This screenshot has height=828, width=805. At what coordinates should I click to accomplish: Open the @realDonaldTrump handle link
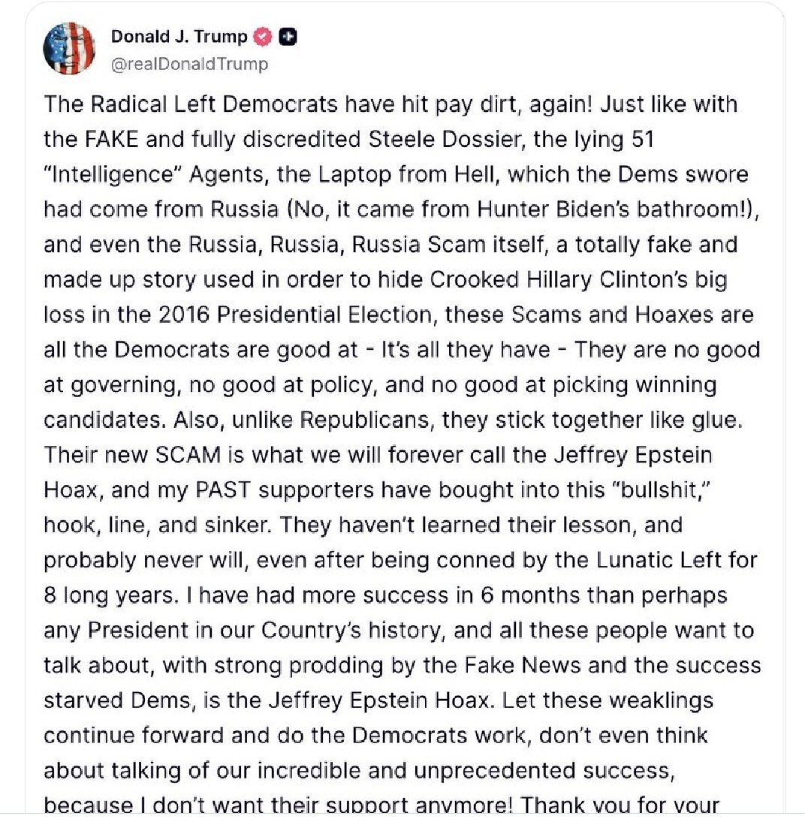(190, 64)
